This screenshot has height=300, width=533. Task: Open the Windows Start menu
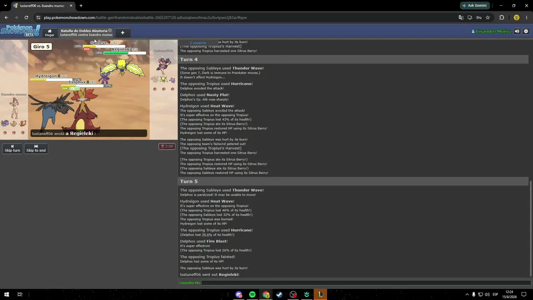tap(7, 295)
